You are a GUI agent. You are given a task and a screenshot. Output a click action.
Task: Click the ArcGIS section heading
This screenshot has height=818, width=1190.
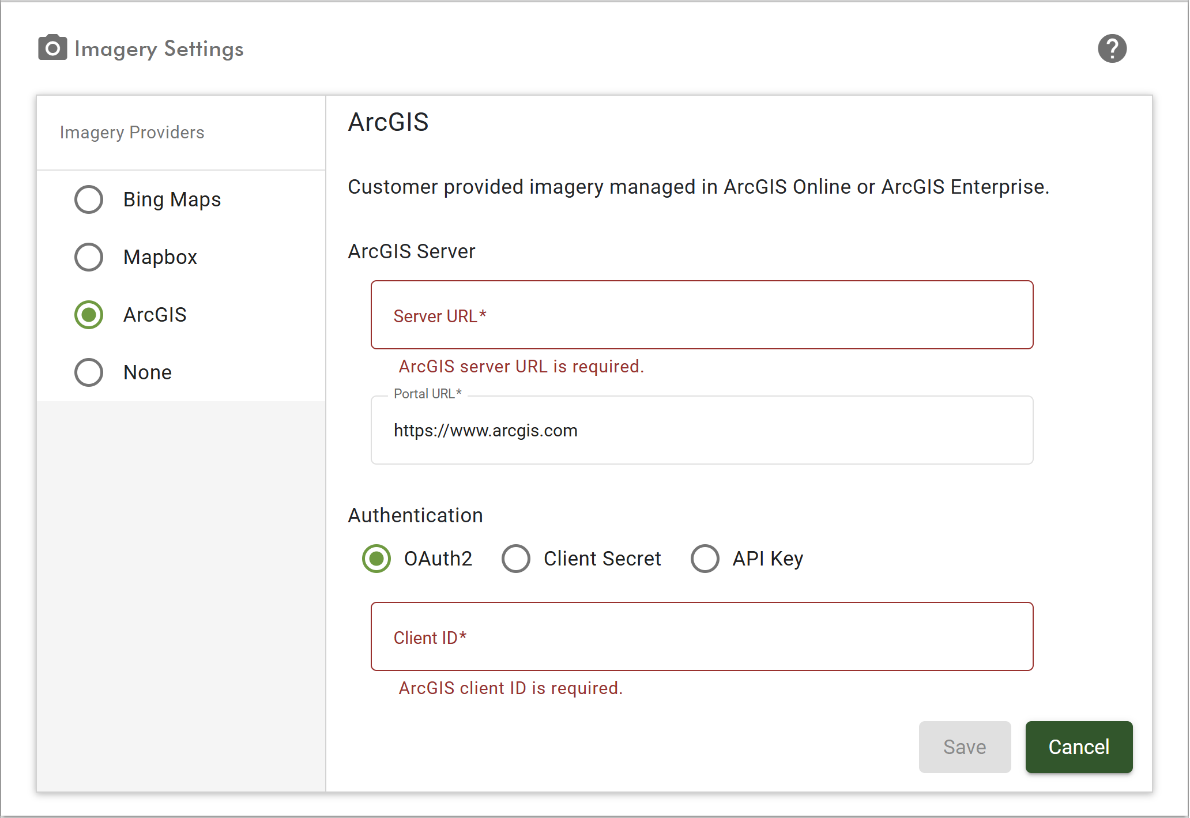click(x=389, y=122)
